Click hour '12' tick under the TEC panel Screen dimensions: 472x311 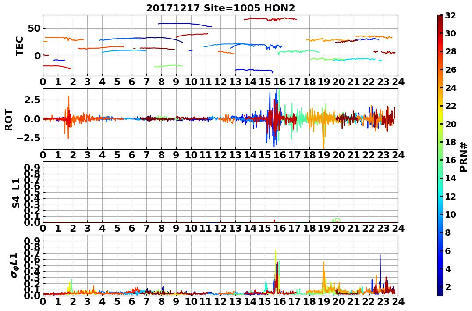coord(220,82)
